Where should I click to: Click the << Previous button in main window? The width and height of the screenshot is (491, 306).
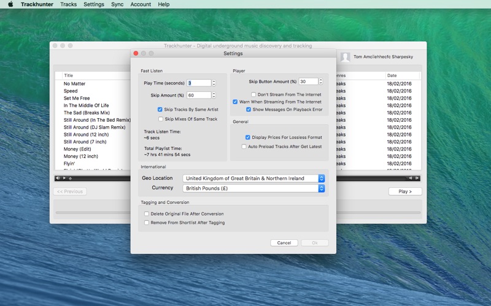70,192
